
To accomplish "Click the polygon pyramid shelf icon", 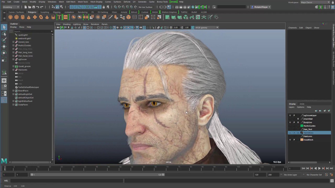I will 47,17.
